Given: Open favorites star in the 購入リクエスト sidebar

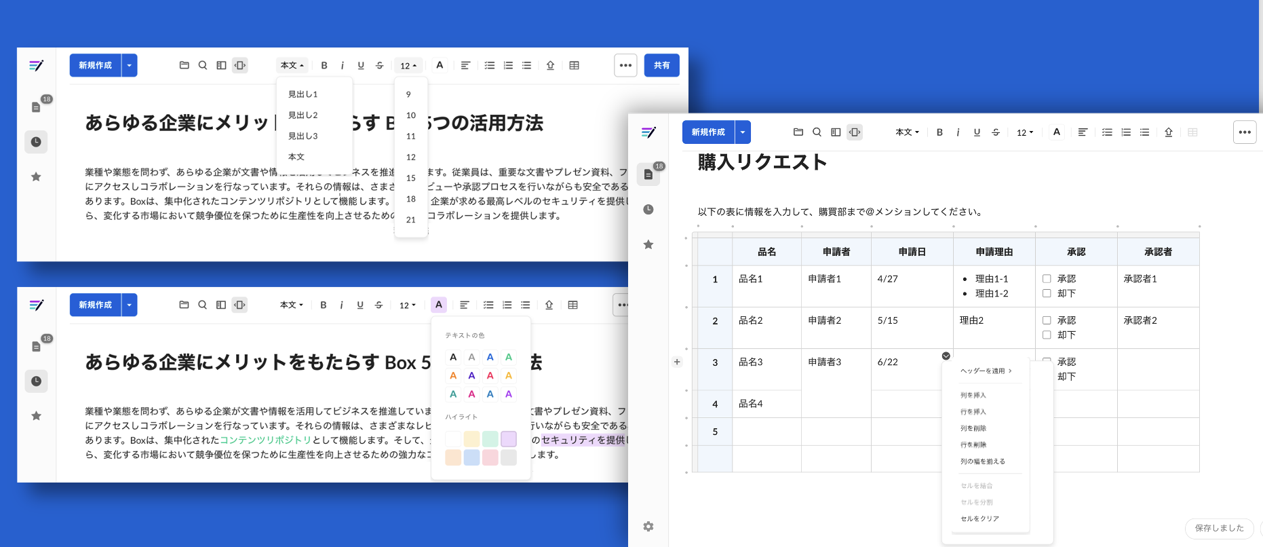Looking at the screenshot, I should click(648, 244).
